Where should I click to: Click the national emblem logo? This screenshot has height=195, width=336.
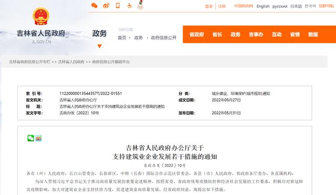click(41, 16)
